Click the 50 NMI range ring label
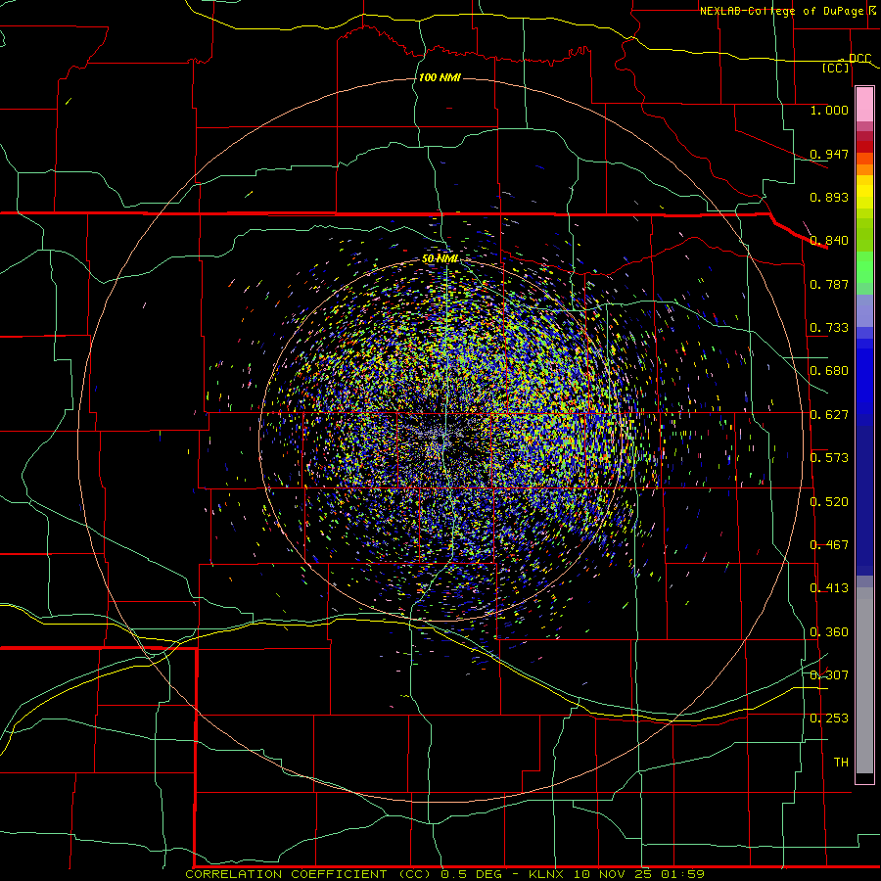This screenshot has height=881, width=881. pos(440,258)
